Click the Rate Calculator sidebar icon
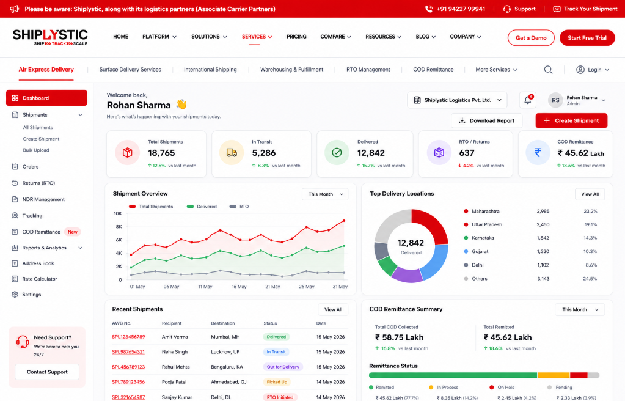Image resolution: width=625 pixels, height=401 pixels. [15, 279]
